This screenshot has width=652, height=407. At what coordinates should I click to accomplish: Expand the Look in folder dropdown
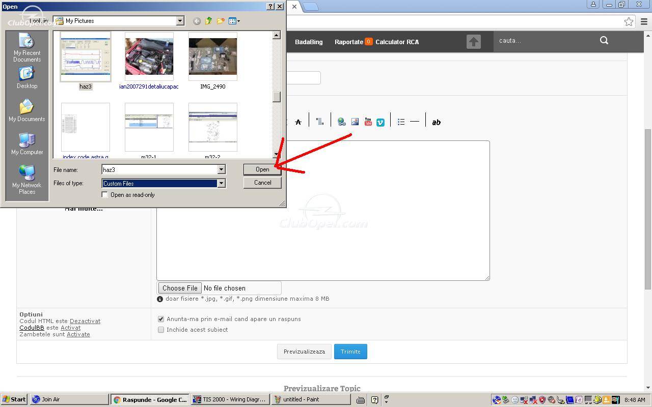(x=180, y=21)
